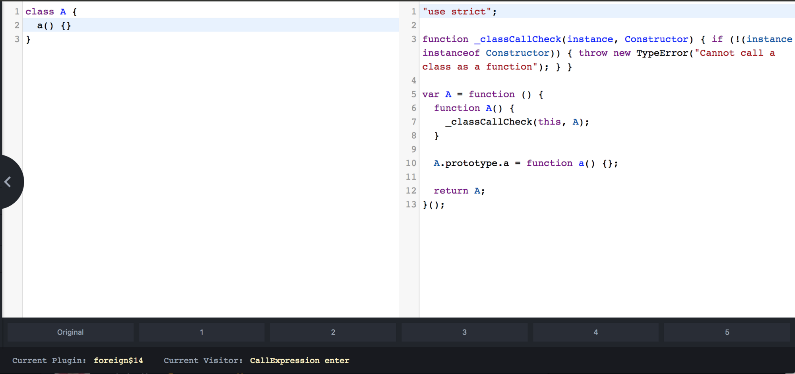This screenshot has height=374, width=795.
Task: Click the 'CallExpression enter' visitor text
Action: [x=299, y=360]
